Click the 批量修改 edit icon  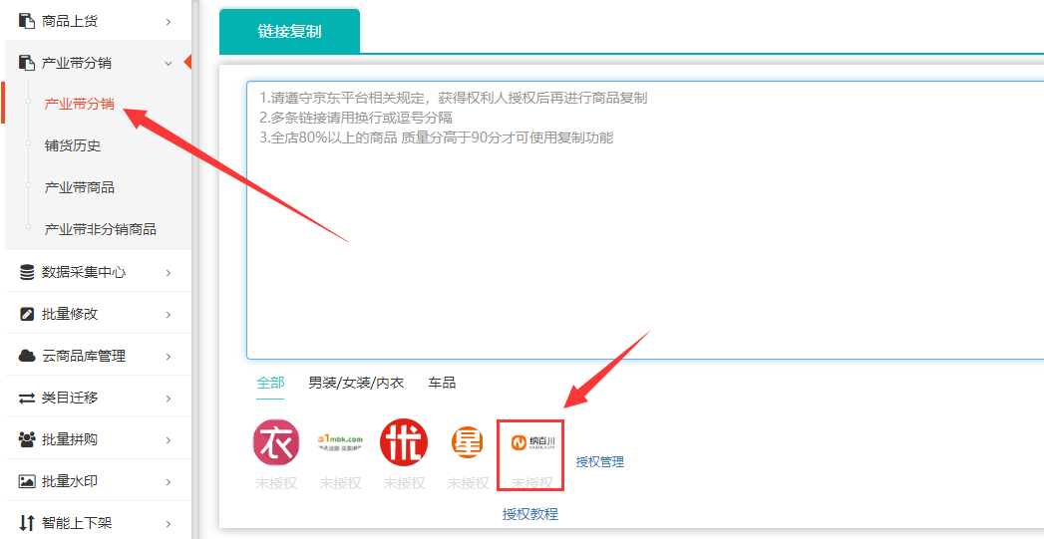27,314
